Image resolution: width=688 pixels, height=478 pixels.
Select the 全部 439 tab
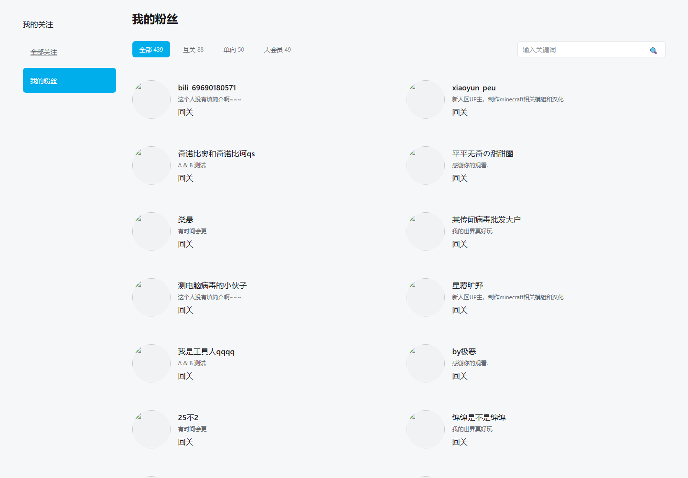click(x=151, y=50)
